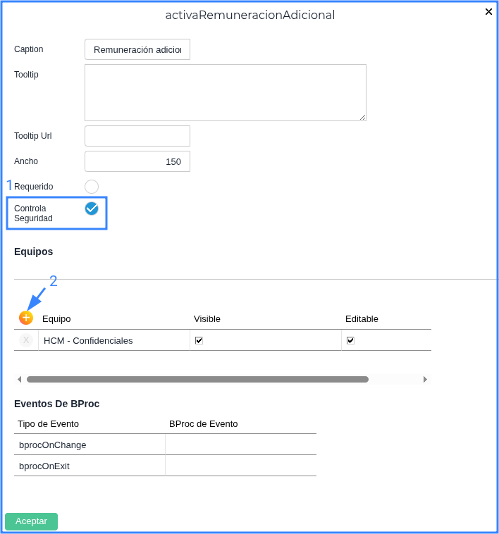Uncheck Visible for HCM - Confidenciales
The image size is (499, 534).
coord(199,340)
